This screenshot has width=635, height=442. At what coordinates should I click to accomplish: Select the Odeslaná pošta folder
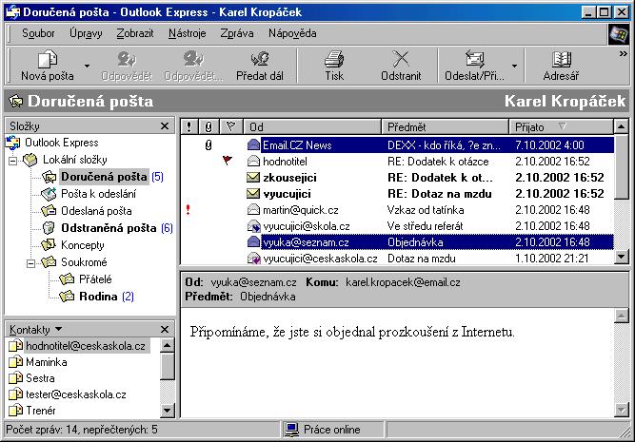[x=96, y=211]
